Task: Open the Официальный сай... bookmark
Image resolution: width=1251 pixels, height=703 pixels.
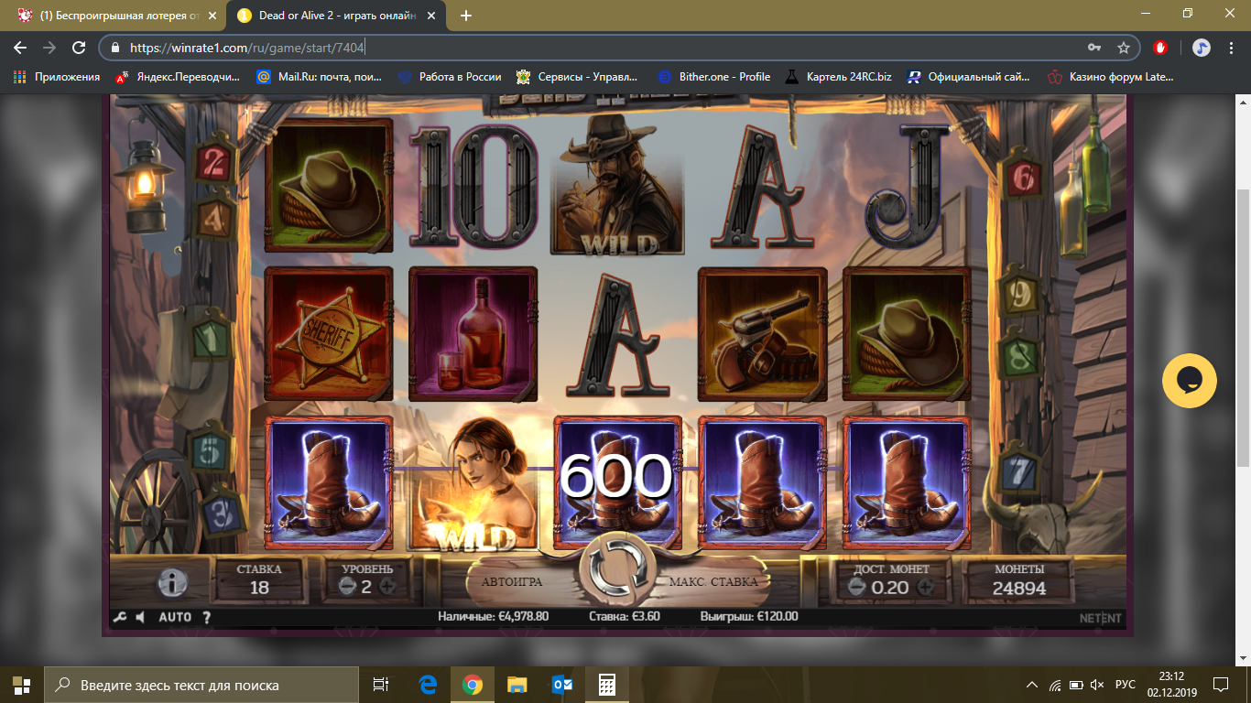Action: click(969, 77)
